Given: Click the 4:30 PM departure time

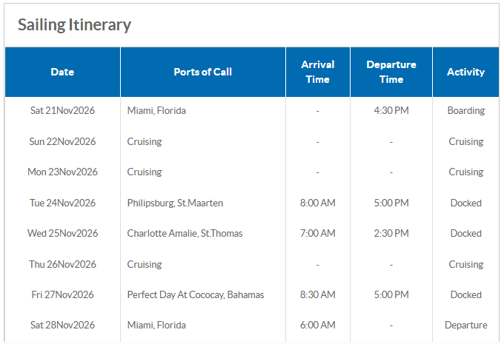Looking at the screenshot, I should point(391,110).
